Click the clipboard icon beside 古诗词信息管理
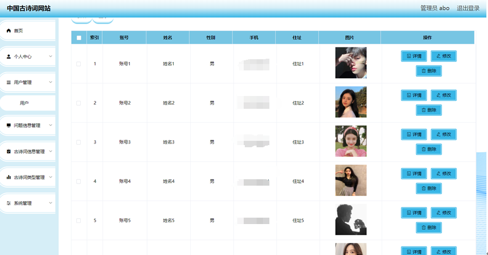This screenshot has width=488, height=255. 9,152
